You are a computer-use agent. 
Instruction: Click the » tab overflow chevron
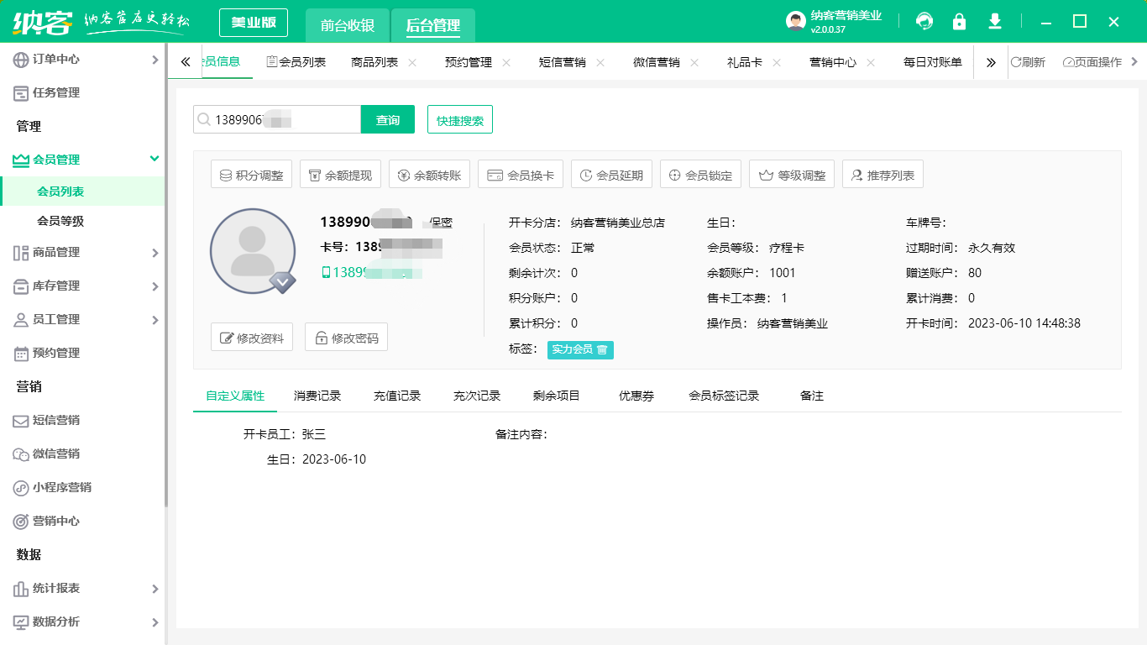point(991,61)
